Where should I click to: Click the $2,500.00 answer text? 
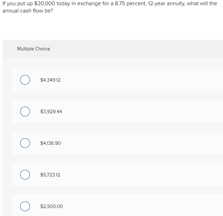pos(51,206)
